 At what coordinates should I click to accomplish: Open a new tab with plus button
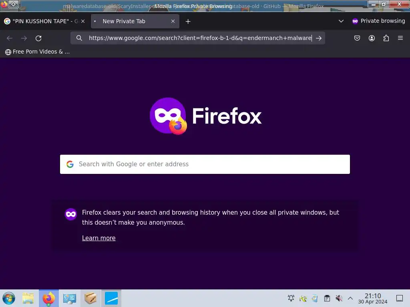tap(188, 22)
